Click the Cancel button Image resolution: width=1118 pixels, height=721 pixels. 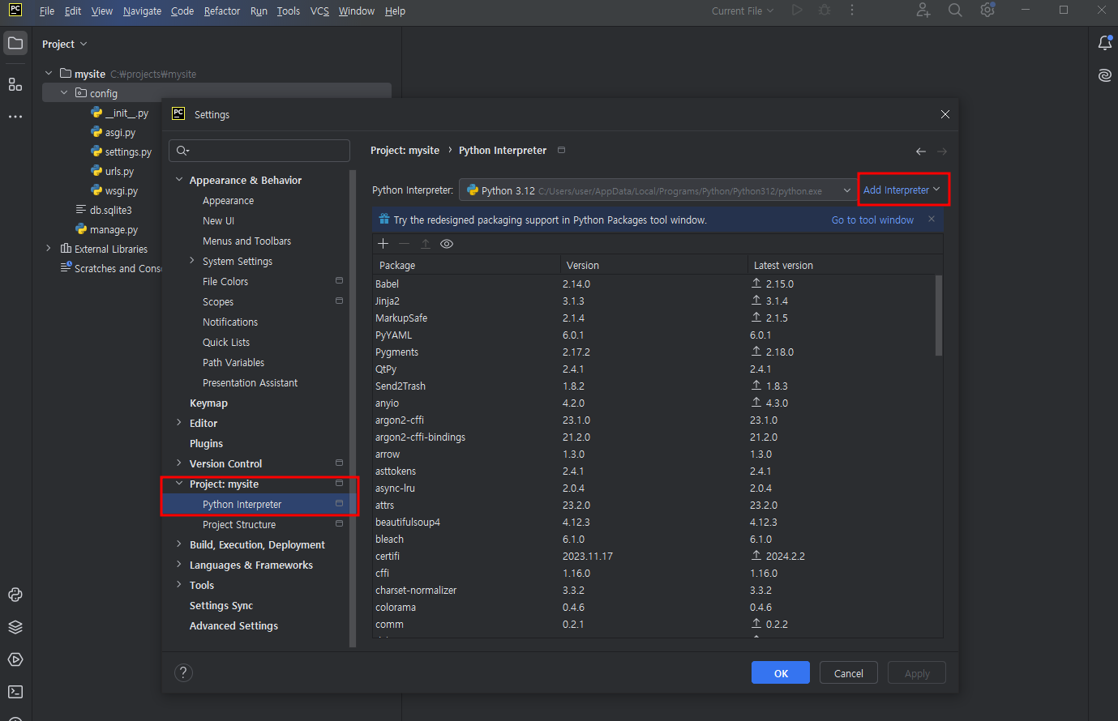849,673
